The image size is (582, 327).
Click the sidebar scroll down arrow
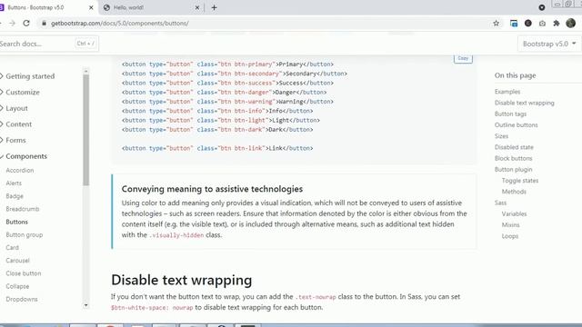pyautogui.click(x=86, y=305)
